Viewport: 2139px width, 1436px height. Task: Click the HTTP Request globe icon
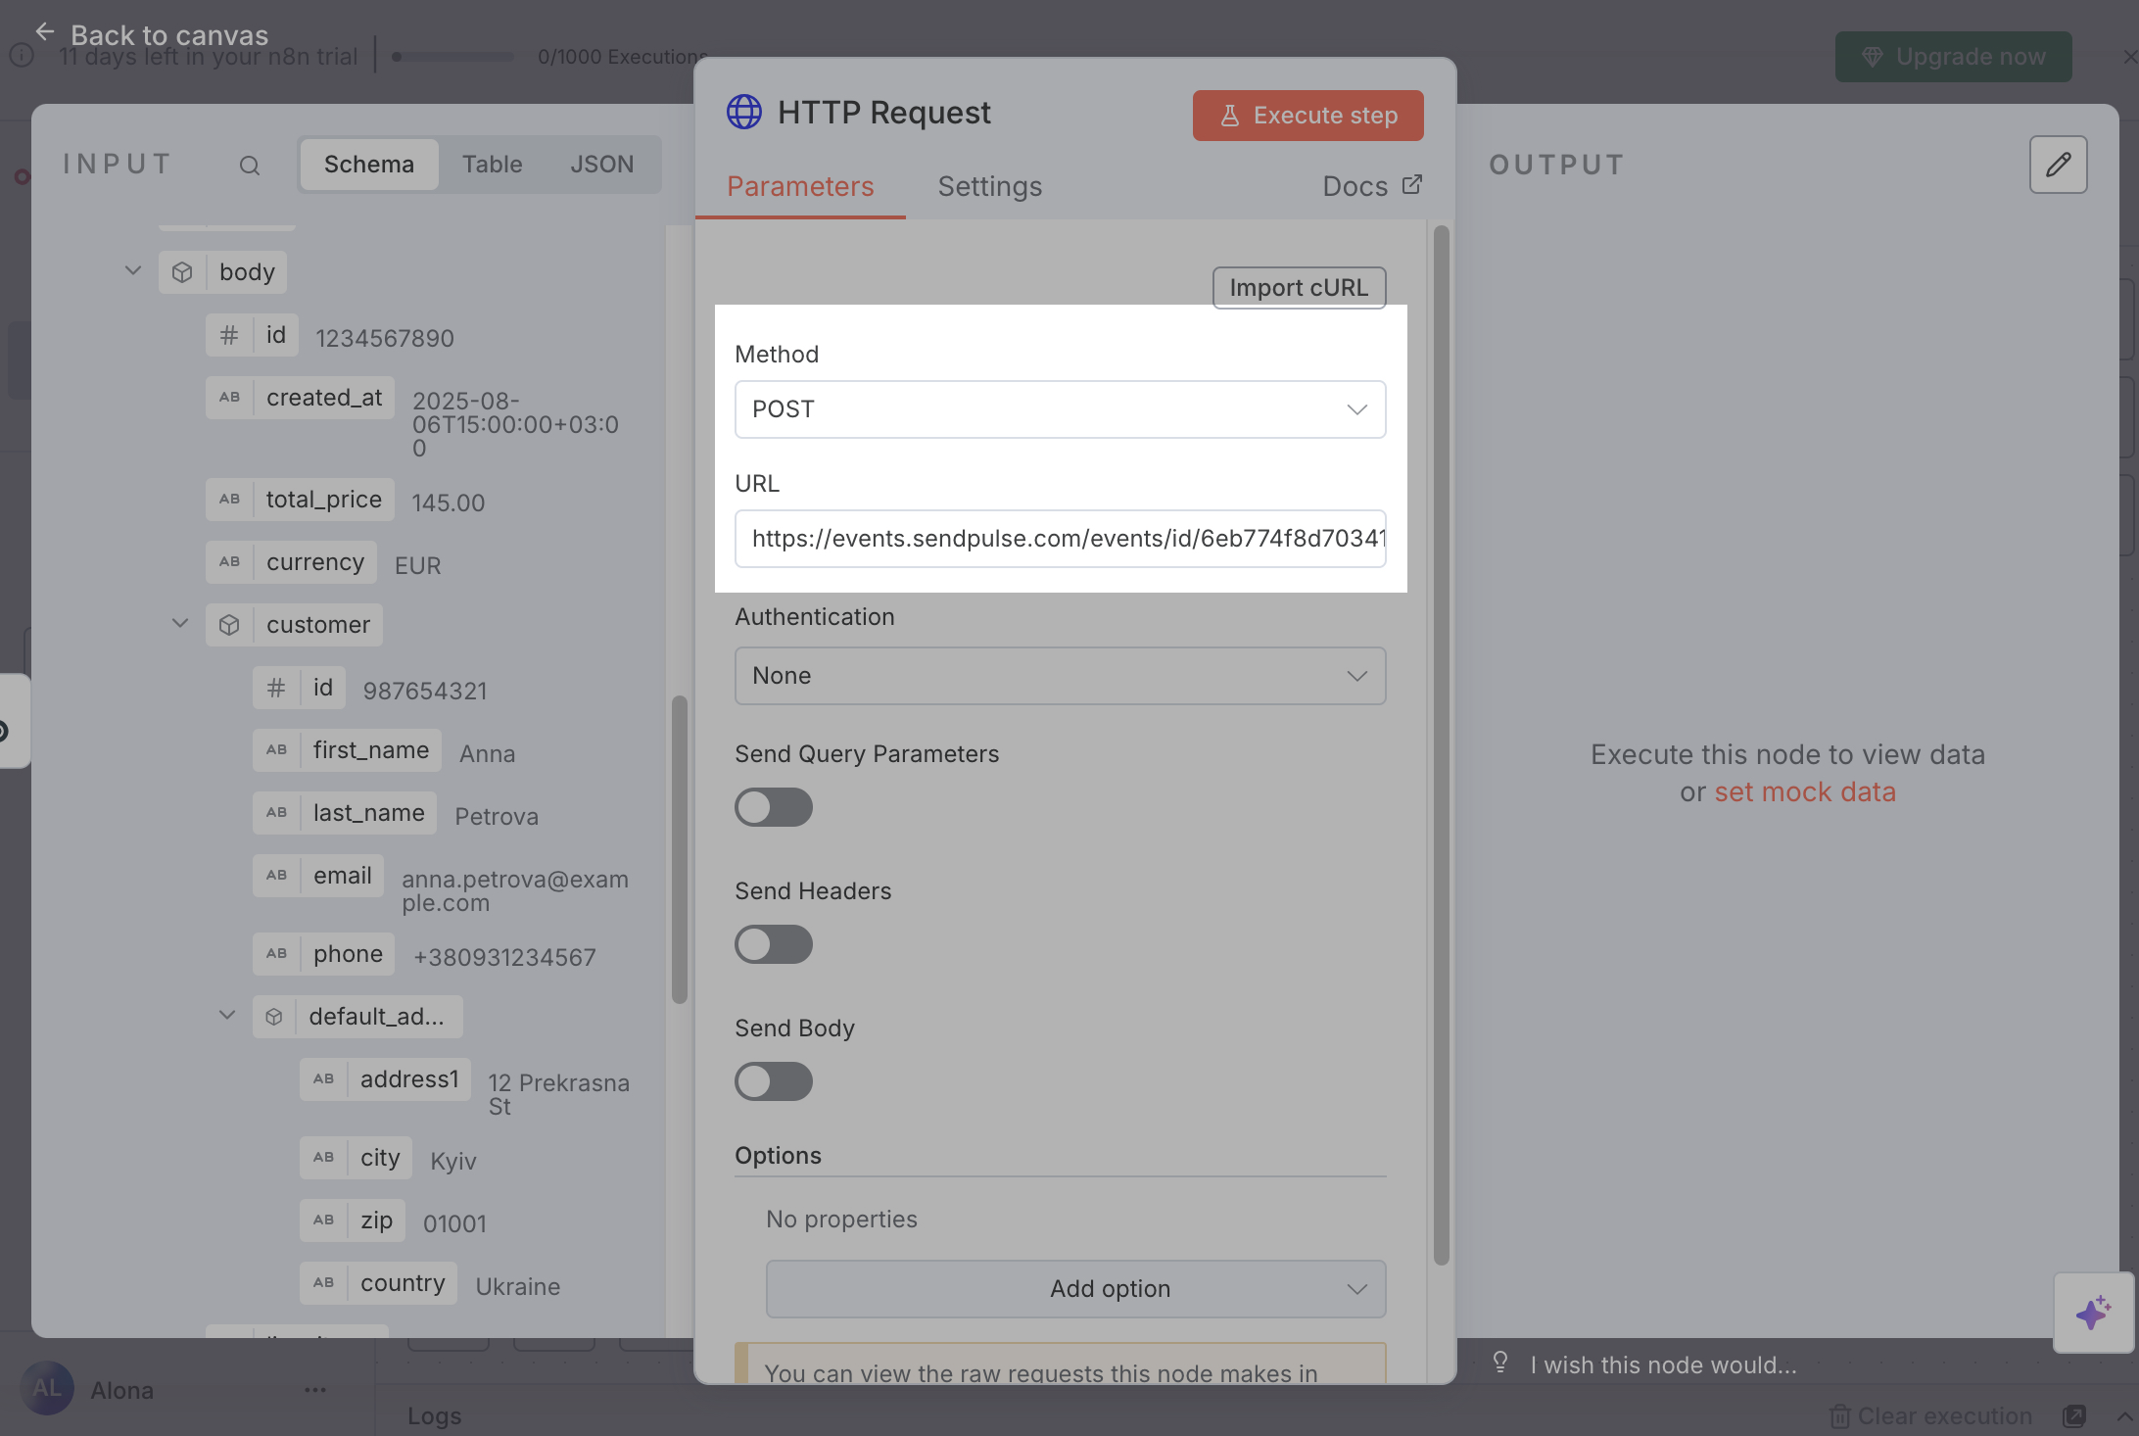pyautogui.click(x=744, y=112)
